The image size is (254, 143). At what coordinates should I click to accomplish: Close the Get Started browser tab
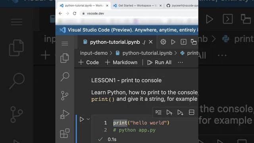160,6
